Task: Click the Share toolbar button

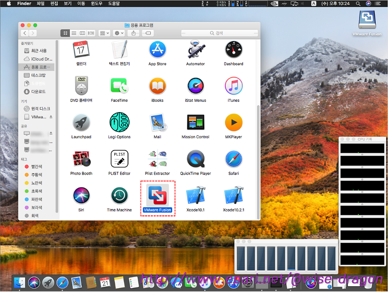Action: pyautogui.click(x=133, y=33)
